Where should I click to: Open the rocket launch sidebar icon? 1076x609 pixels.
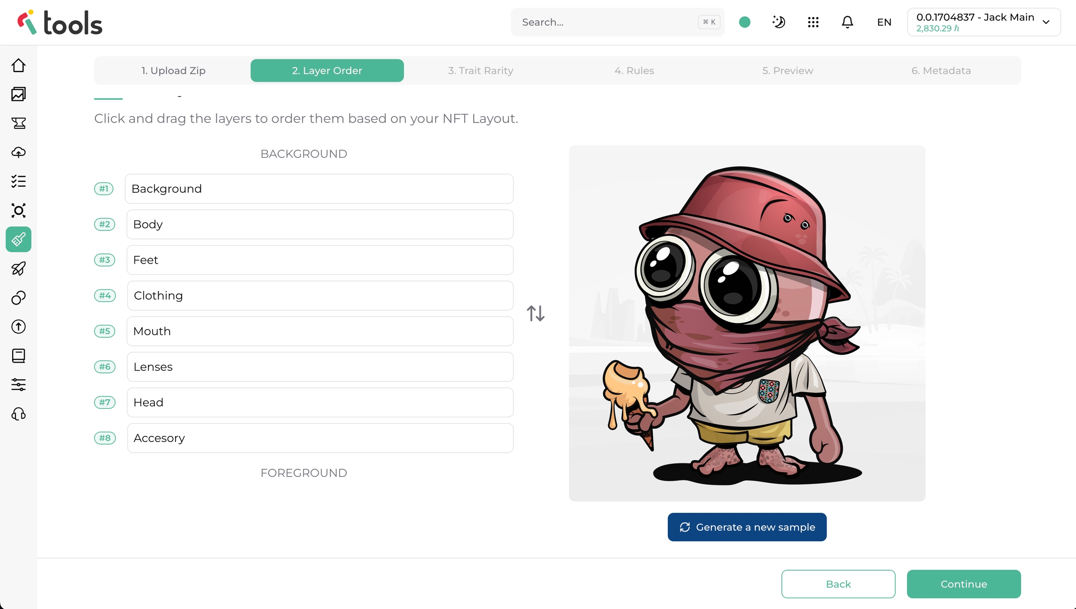(19, 268)
